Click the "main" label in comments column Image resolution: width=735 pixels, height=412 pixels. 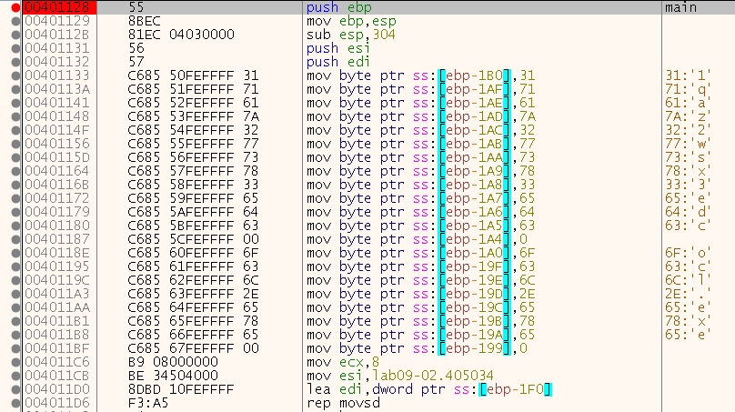pyautogui.click(x=682, y=7)
